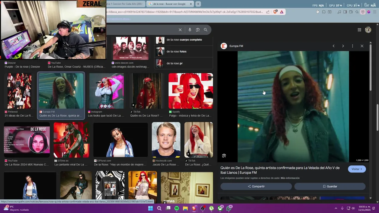This screenshot has height=213, width=379.
Task: Open Pinterest 31 ideas thumbnail
Action: tap(19, 91)
